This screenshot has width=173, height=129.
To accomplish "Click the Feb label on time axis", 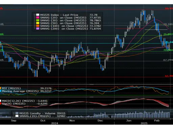I will 157,121.
